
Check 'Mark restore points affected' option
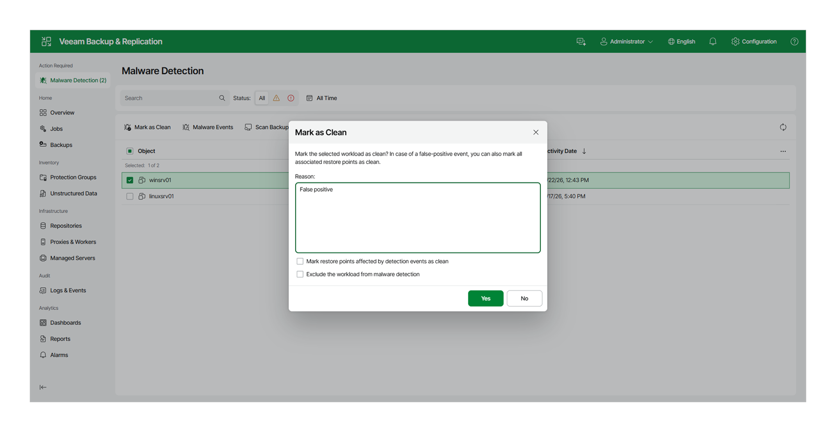pos(300,262)
